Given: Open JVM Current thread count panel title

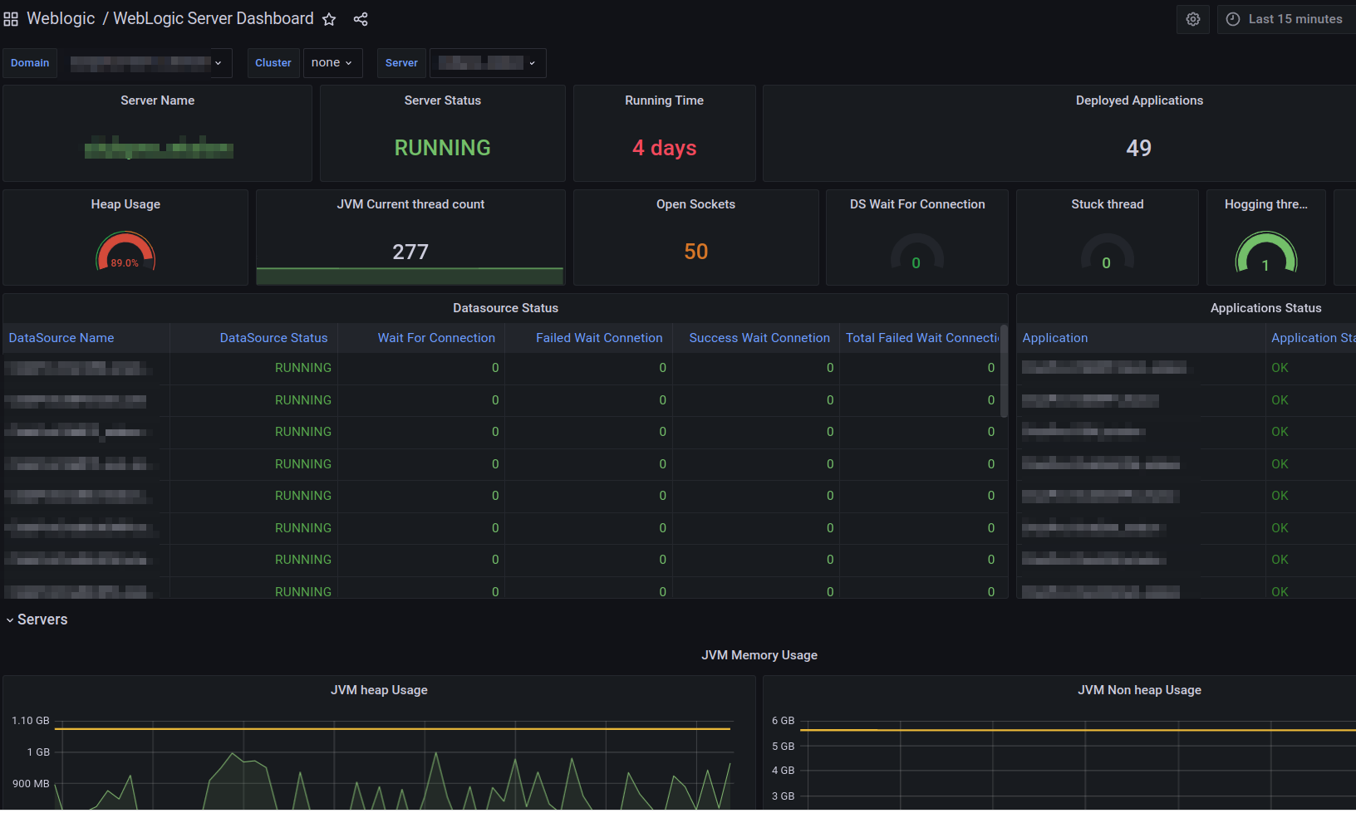Looking at the screenshot, I should (x=410, y=204).
